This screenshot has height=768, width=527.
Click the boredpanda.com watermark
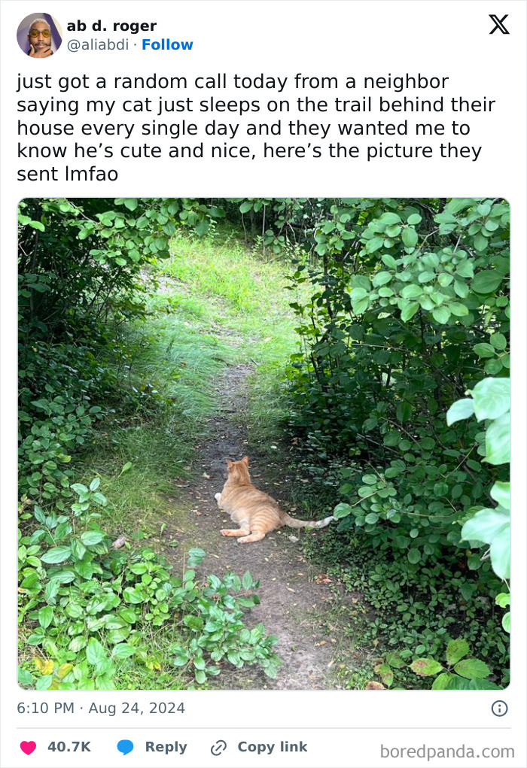pyautogui.click(x=447, y=751)
